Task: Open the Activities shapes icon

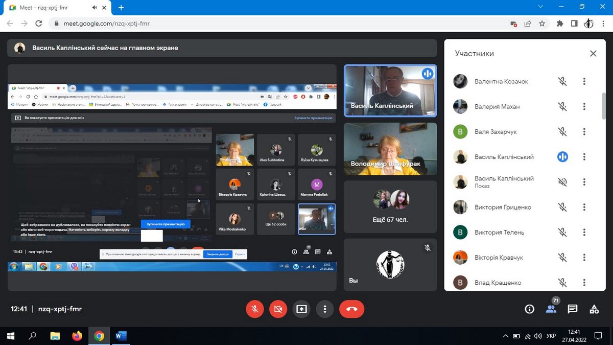Action: coord(594,309)
